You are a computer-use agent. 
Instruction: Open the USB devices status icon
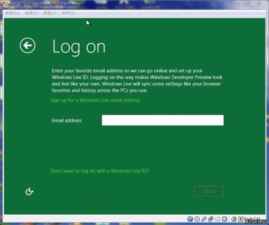(x=204, y=219)
